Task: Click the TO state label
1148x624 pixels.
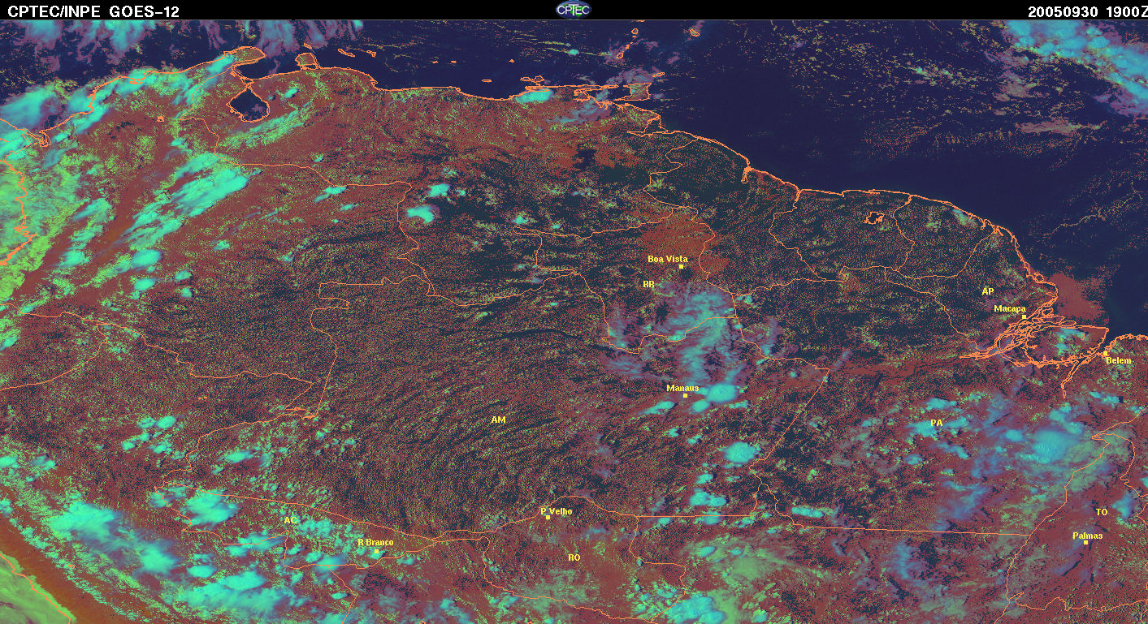Action: point(1102,512)
